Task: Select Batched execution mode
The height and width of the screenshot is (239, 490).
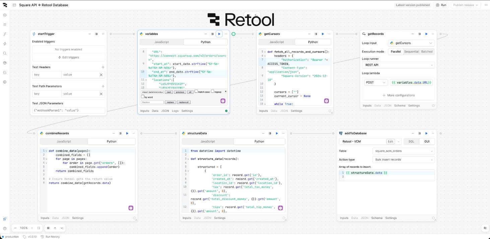Action: point(427,51)
